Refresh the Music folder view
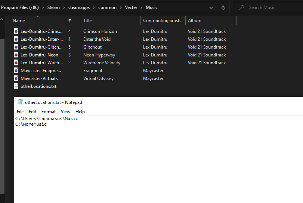 pos(223,7)
